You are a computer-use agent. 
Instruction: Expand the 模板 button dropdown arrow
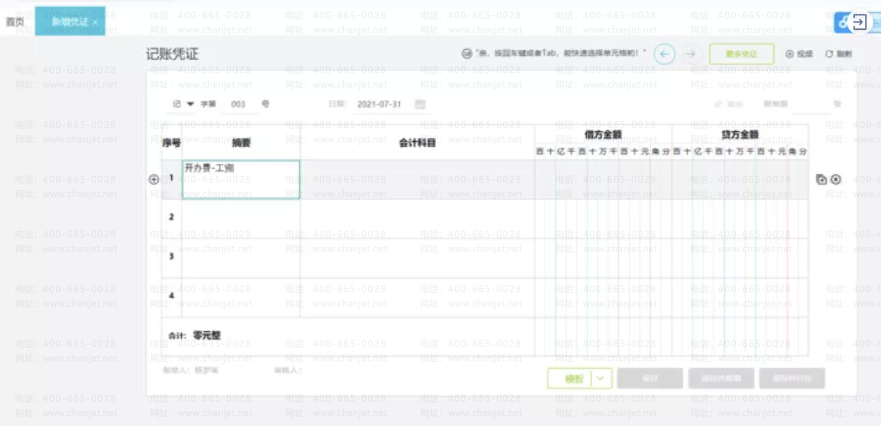600,379
